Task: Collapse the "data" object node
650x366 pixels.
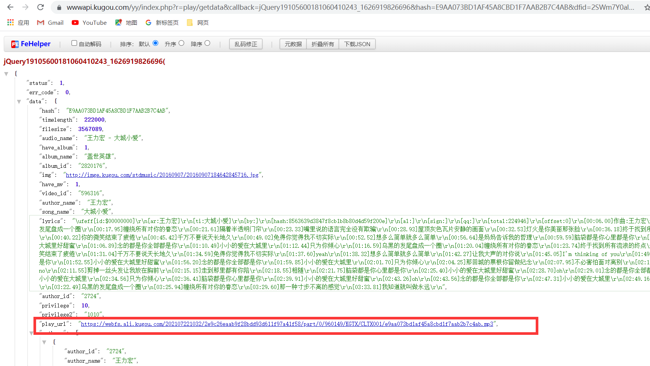Action: pyautogui.click(x=19, y=102)
